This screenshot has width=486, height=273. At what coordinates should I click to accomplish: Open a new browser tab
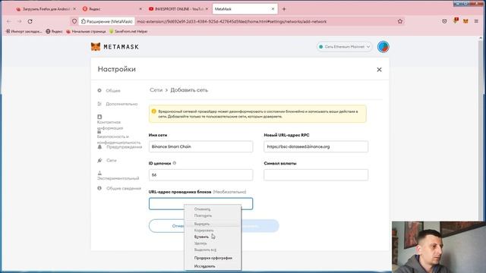click(x=284, y=9)
